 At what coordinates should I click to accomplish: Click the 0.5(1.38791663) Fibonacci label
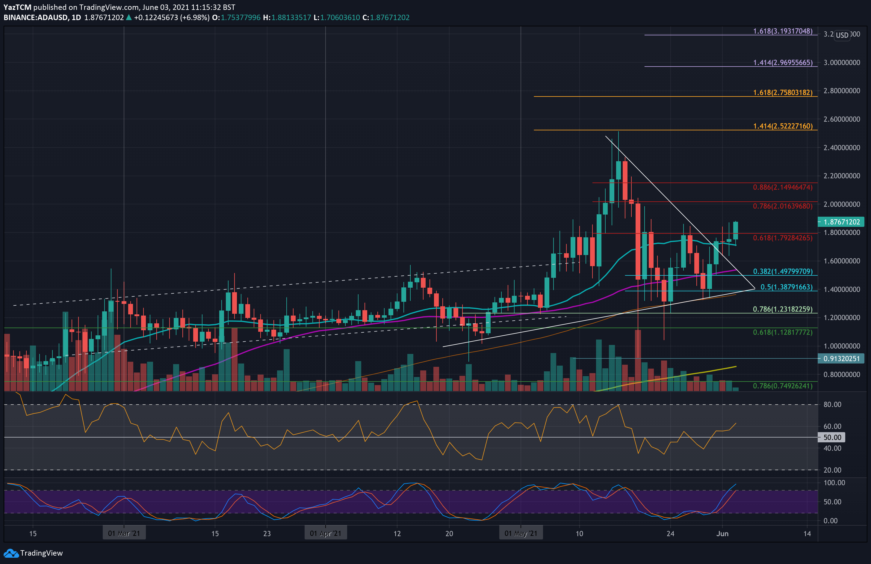787,287
